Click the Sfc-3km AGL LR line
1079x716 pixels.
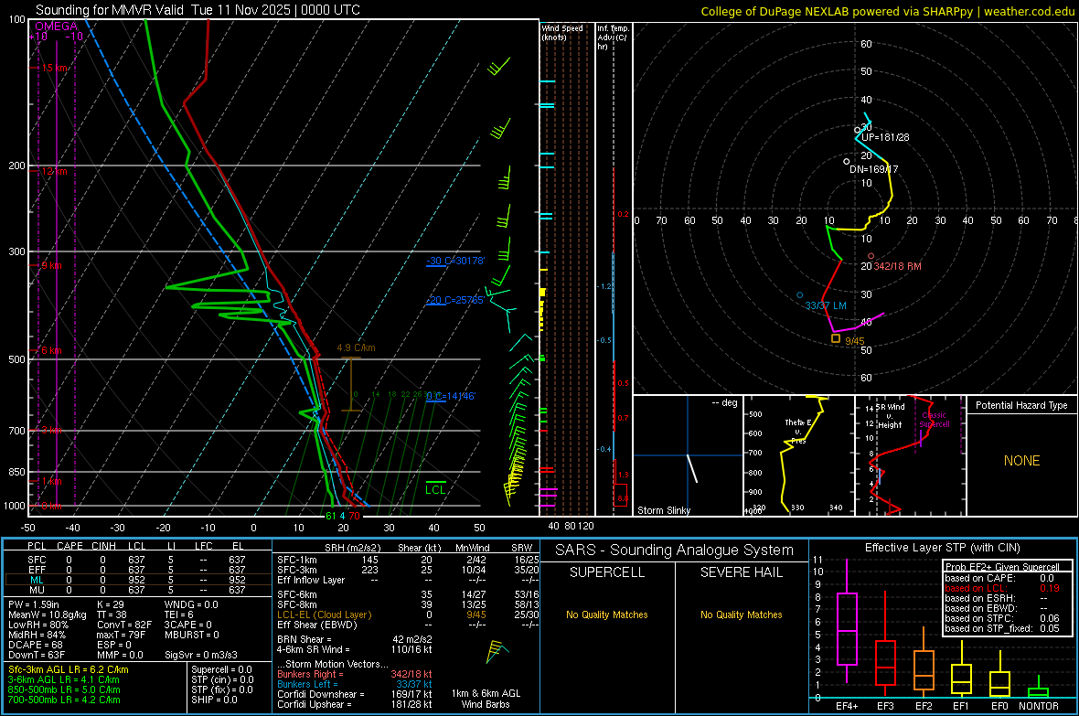(69, 669)
